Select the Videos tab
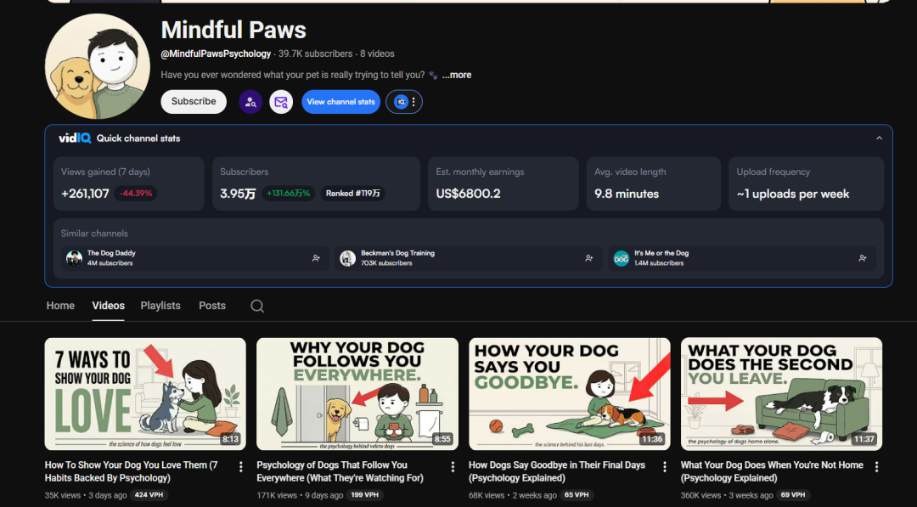Viewport: 917px width, 507px height. 108,305
